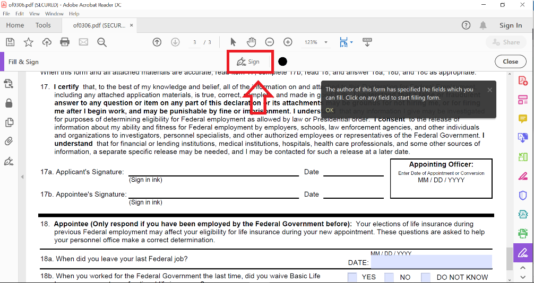Click OK in the form tooltip

(x=329, y=110)
